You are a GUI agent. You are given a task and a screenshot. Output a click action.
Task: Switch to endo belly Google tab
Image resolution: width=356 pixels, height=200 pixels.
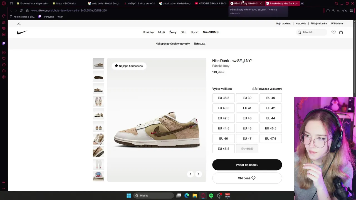[104, 3]
